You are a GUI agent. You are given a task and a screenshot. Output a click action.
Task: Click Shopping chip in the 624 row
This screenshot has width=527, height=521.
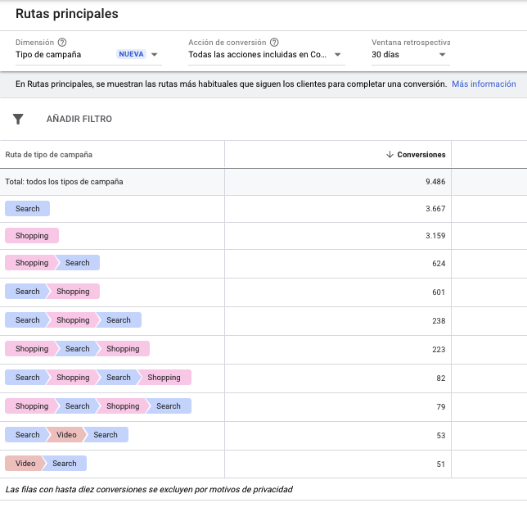(x=32, y=263)
